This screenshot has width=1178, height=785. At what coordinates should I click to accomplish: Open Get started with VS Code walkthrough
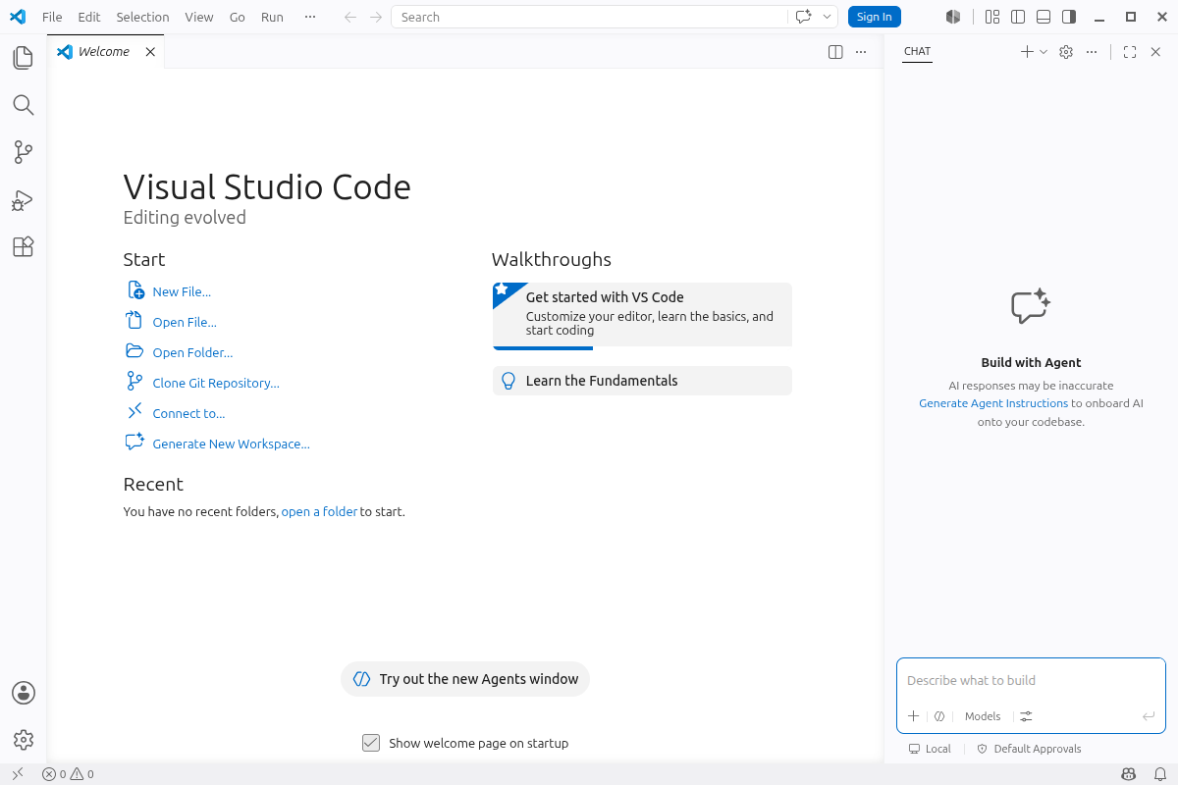642,316
